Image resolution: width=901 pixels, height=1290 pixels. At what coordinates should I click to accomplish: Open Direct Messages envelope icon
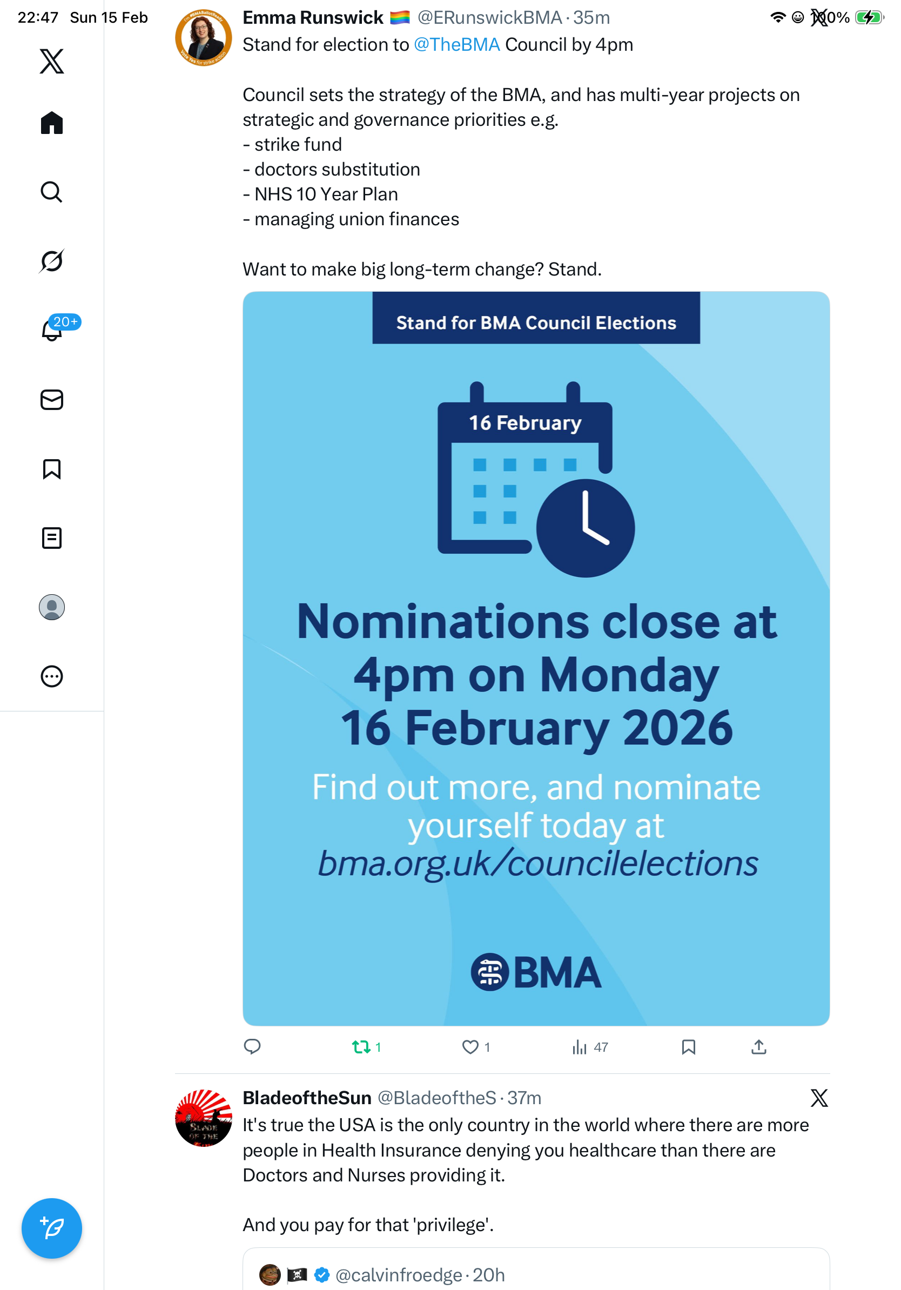(52, 400)
